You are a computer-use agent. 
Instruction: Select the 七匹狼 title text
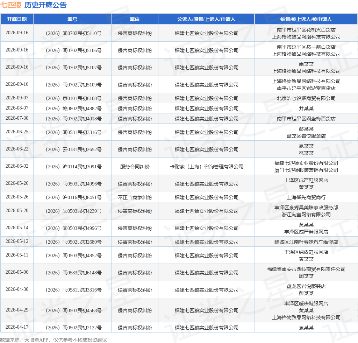(x=10, y=5)
